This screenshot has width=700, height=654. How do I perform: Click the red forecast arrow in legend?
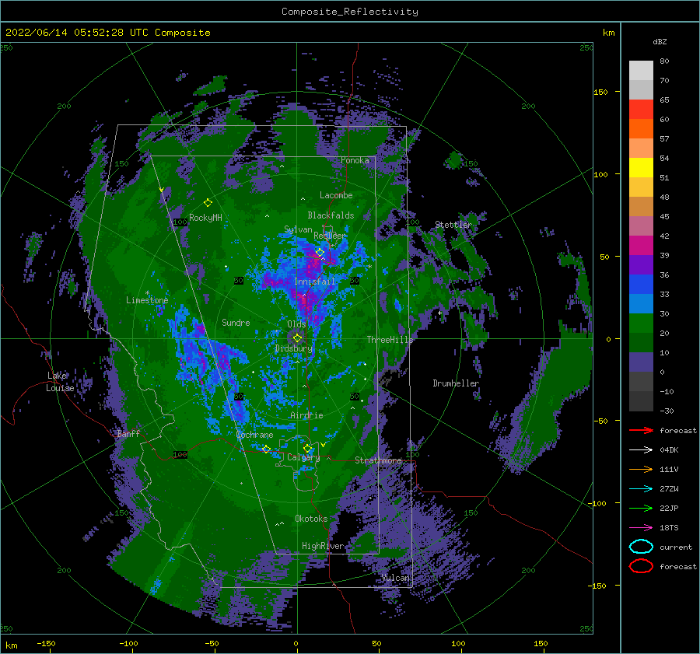(641, 430)
